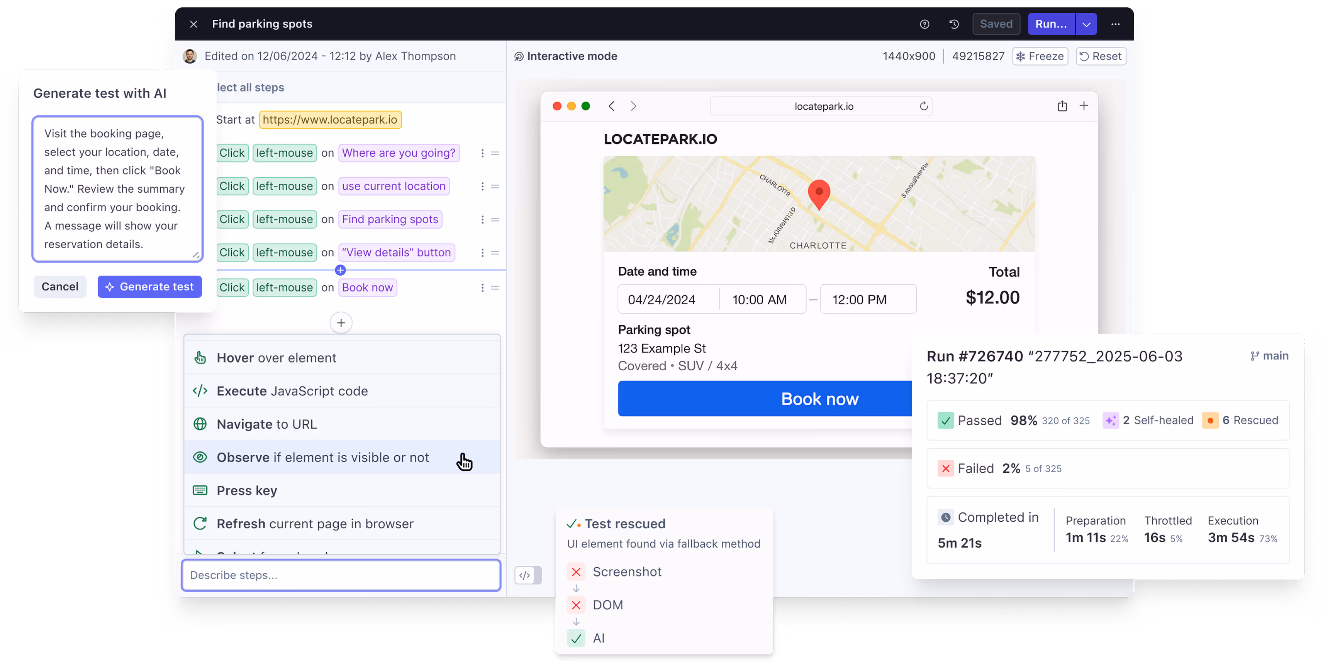The width and height of the screenshot is (1323, 663).
Task: Cancel the Generate test with AI dialog
Action: tap(60, 287)
